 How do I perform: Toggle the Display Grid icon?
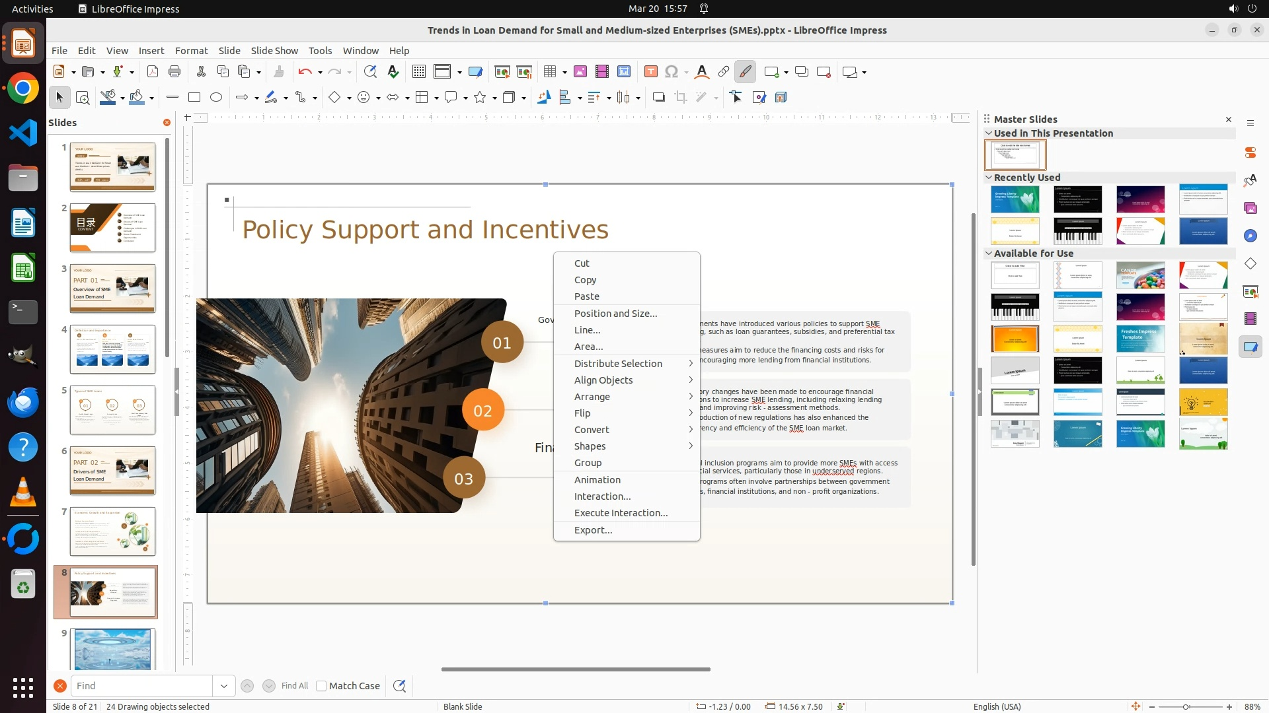tap(418, 72)
